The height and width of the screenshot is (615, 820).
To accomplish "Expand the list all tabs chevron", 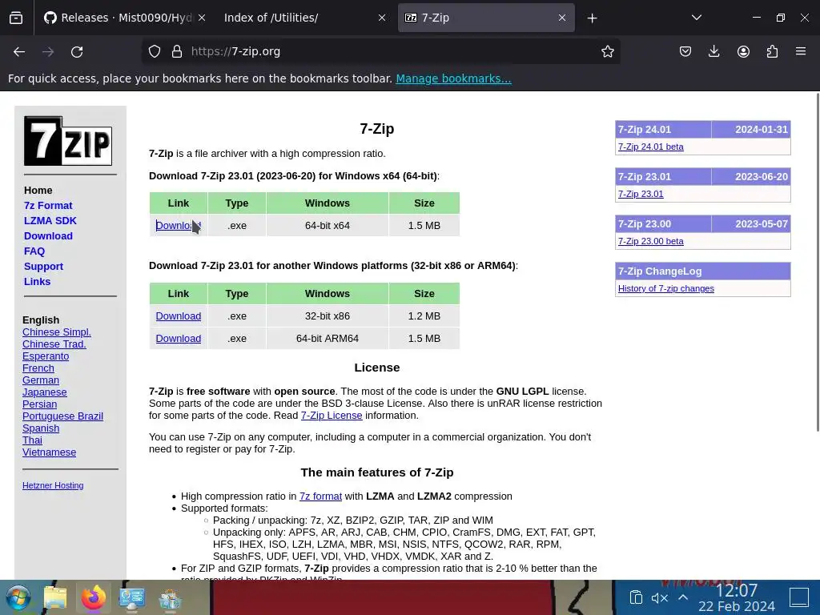I will (696, 18).
